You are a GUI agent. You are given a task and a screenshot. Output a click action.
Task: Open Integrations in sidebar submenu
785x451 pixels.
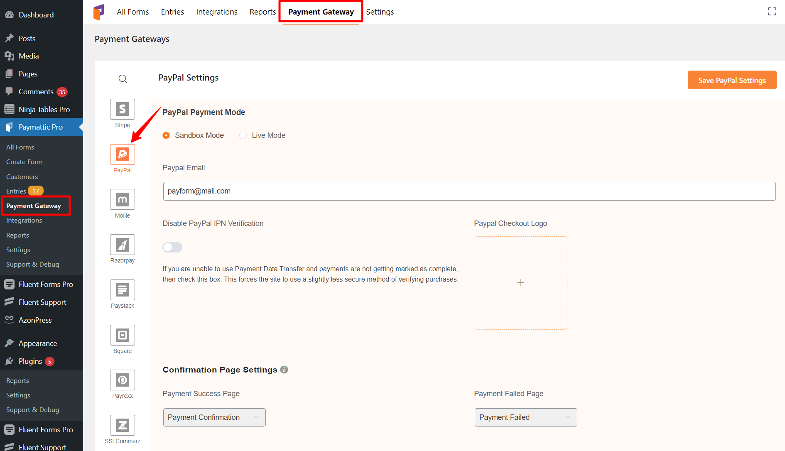[x=24, y=221]
